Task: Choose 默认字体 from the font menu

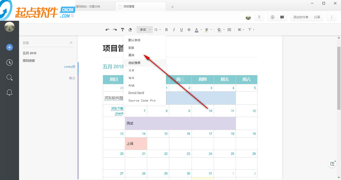Action: tap(145, 40)
